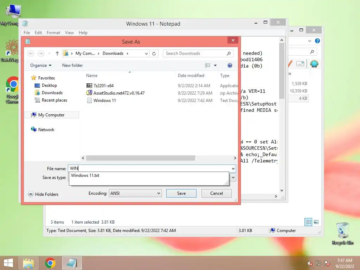The image size is (360, 270).
Task: Select the Windows 11 text document
Action: point(101,100)
